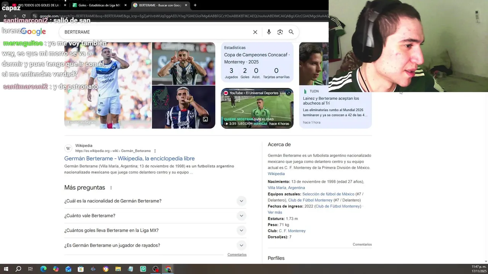
Task: Close the Goles Estadísticas de Liga MX tab
Action: pos(125,5)
